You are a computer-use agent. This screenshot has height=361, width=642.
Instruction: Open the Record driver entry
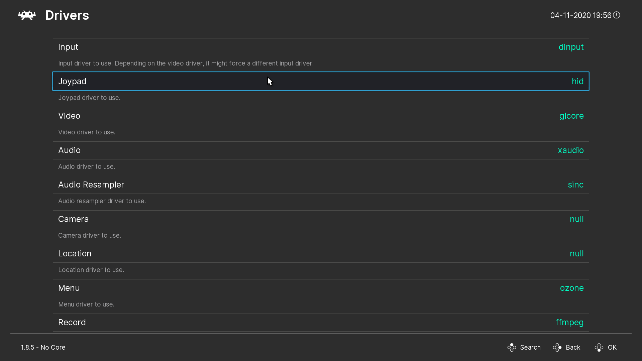72,323
